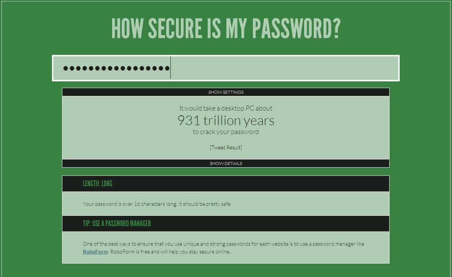Image resolution: width=452 pixels, height=277 pixels.
Task: Expand the SHOW SETTINGS bar
Action: (x=226, y=92)
